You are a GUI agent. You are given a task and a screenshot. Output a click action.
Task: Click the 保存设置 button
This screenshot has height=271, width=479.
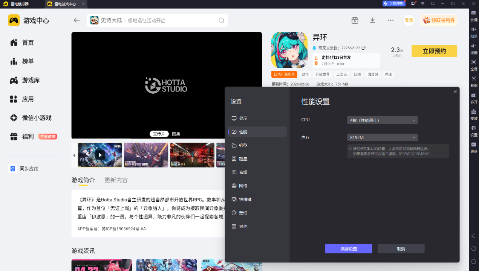(x=349, y=249)
